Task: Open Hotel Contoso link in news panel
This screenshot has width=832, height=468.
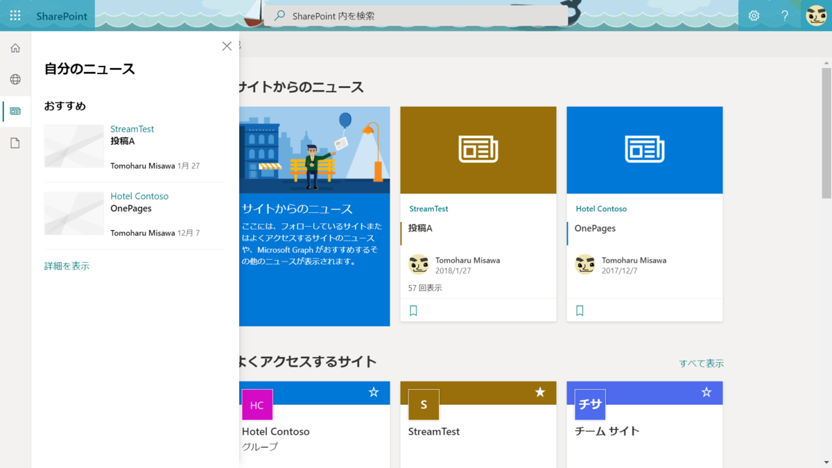Action: tap(139, 196)
